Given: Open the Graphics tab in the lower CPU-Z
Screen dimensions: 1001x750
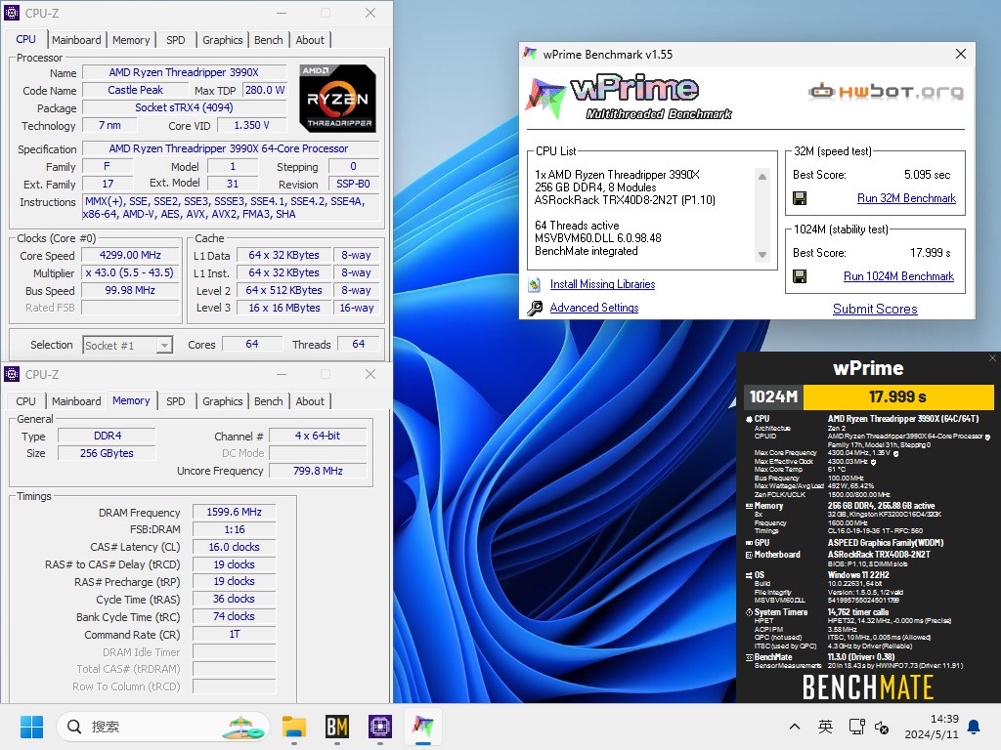Looking at the screenshot, I should [x=222, y=401].
